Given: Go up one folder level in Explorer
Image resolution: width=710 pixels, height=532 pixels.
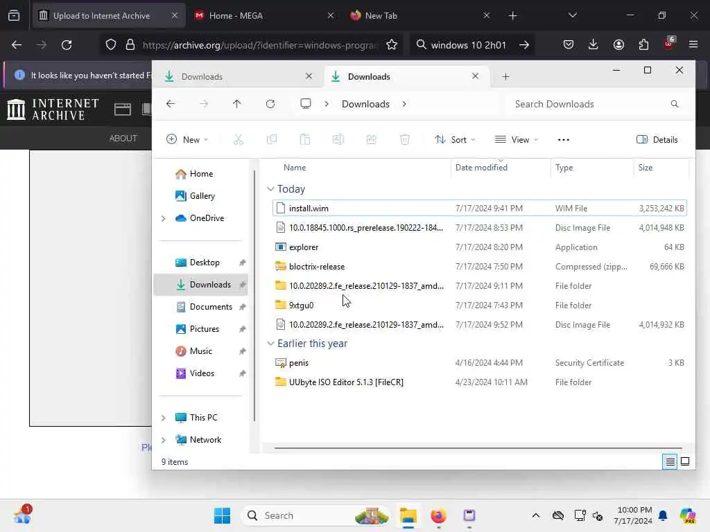Looking at the screenshot, I should (x=237, y=104).
